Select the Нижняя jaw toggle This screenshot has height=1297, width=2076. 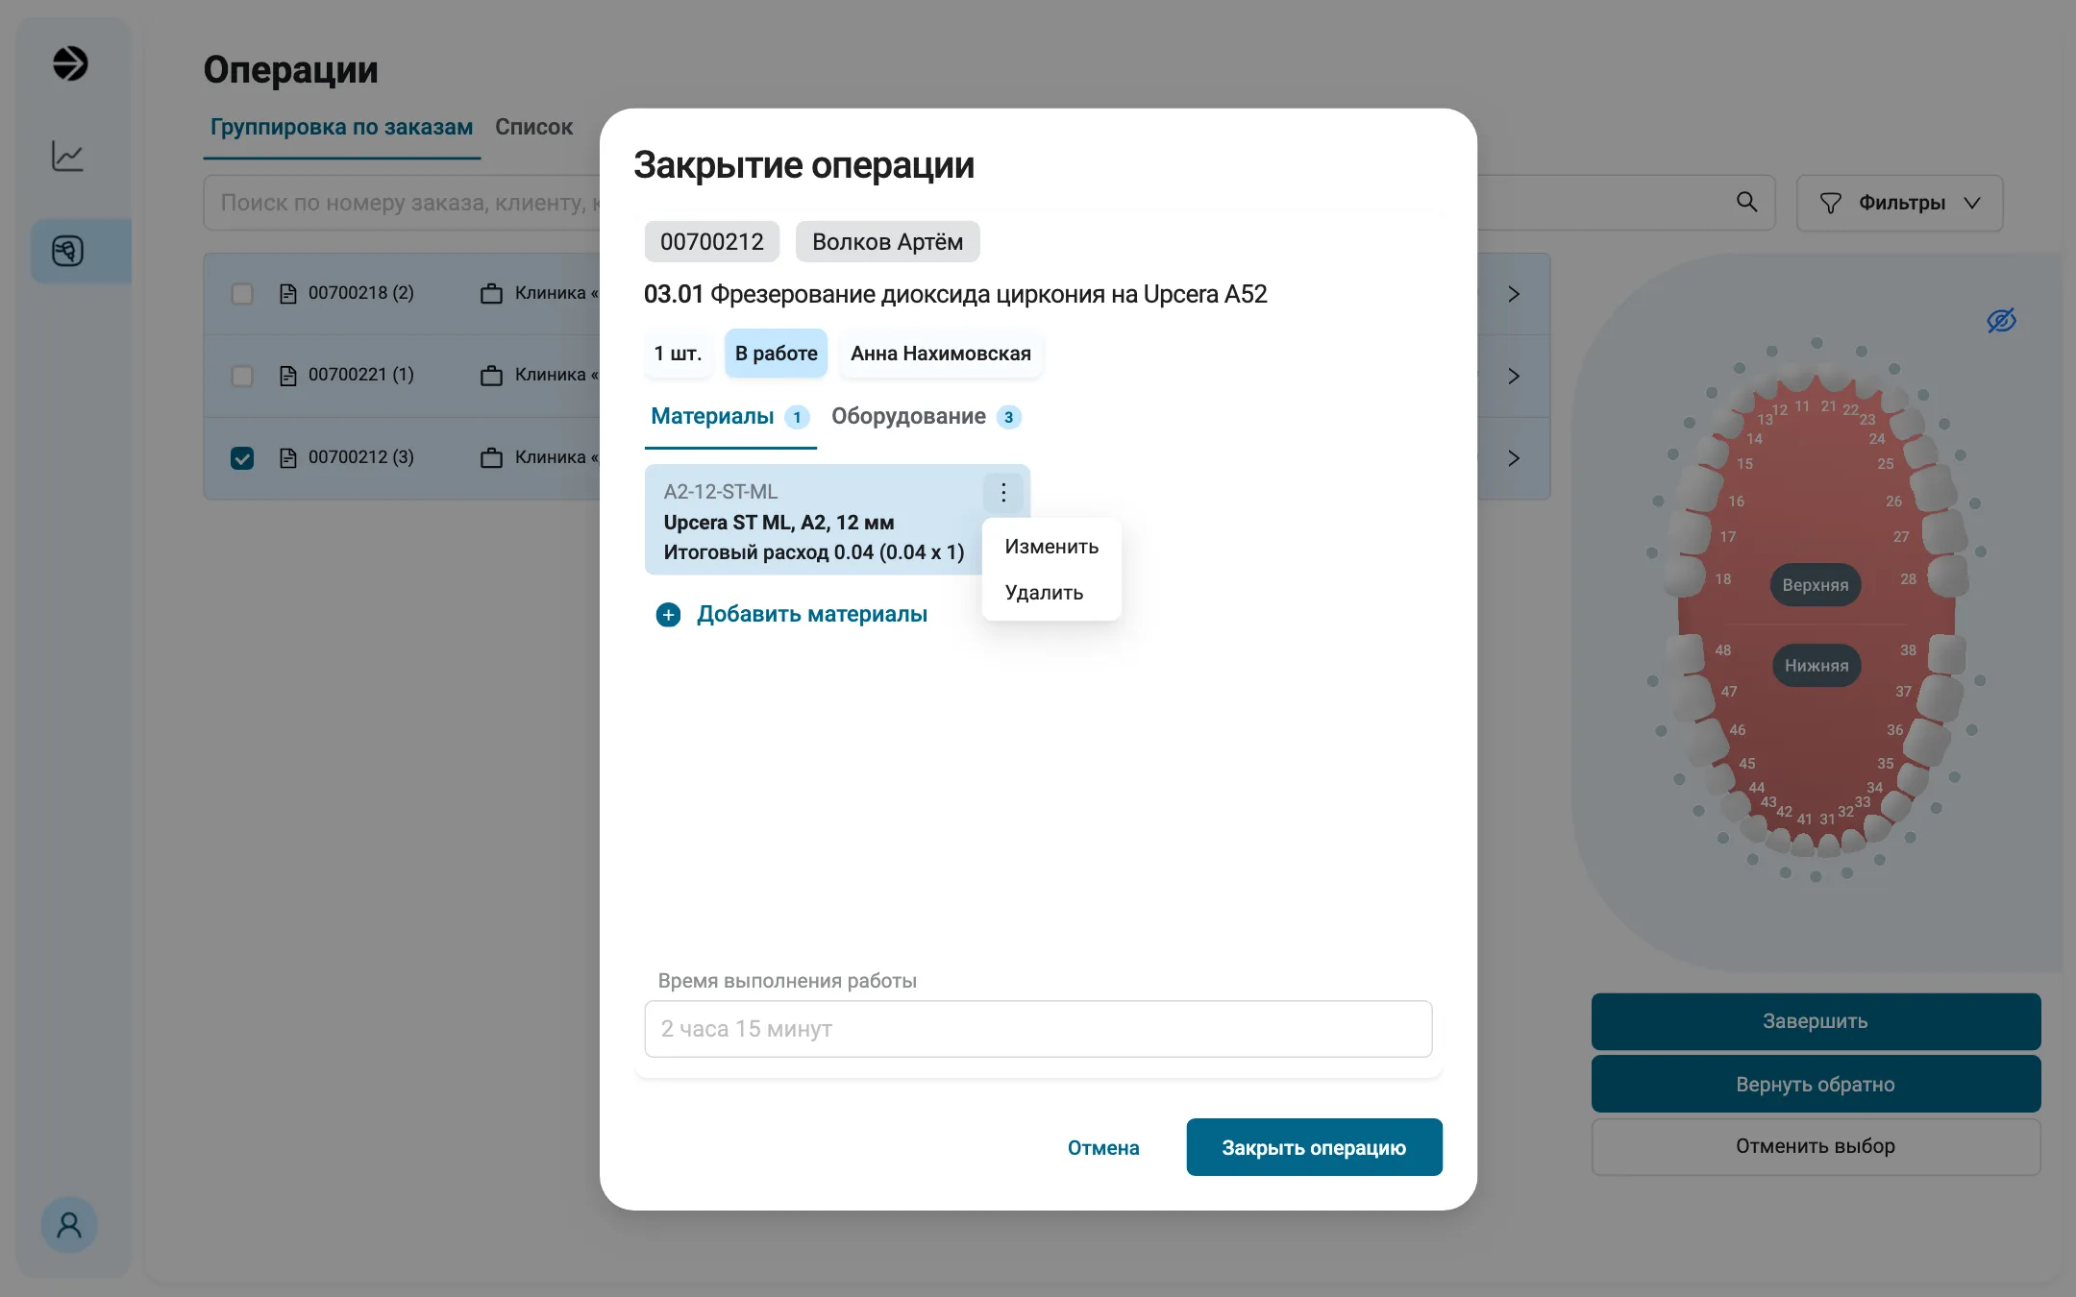click(x=1816, y=666)
